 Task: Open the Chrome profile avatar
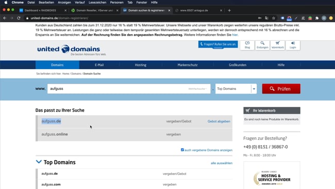click(324, 18)
